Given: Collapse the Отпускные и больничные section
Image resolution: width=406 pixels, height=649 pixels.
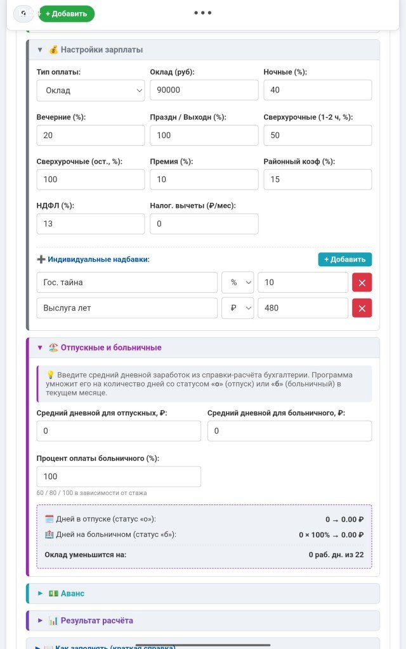Looking at the screenshot, I should click(40, 348).
